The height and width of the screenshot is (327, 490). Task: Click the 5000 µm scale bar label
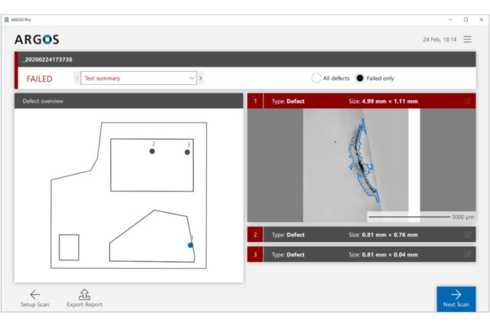[462, 217]
